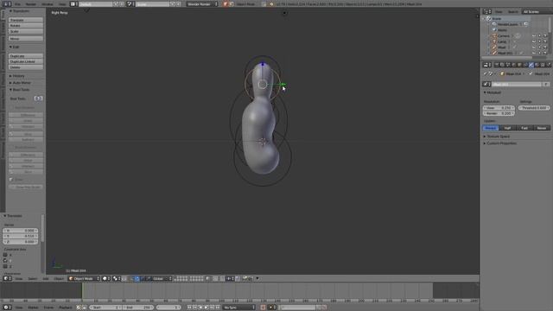Toggle Constraint Axis Y checkbox
Screen dimensions: 553x311
coord(5,260)
